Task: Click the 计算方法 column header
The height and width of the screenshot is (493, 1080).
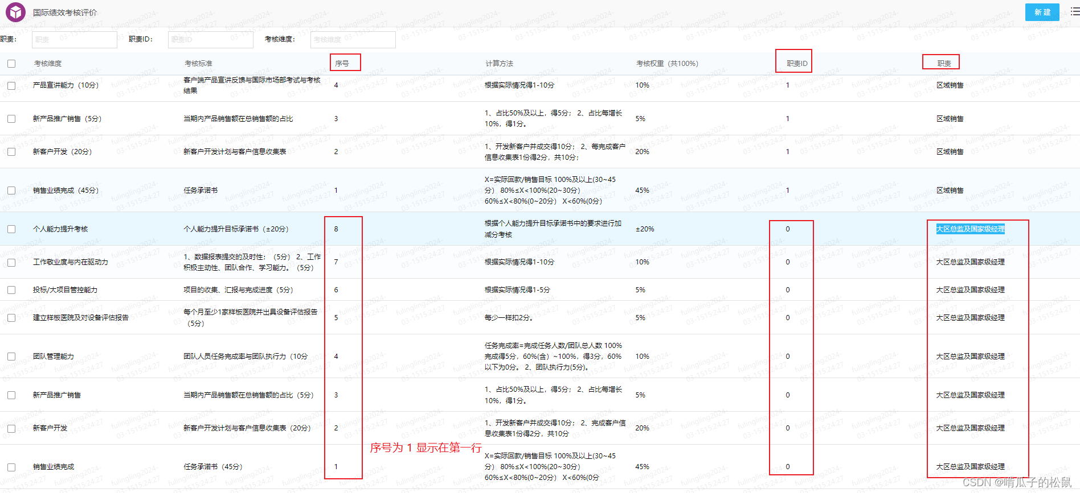Action: (x=499, y=64)
